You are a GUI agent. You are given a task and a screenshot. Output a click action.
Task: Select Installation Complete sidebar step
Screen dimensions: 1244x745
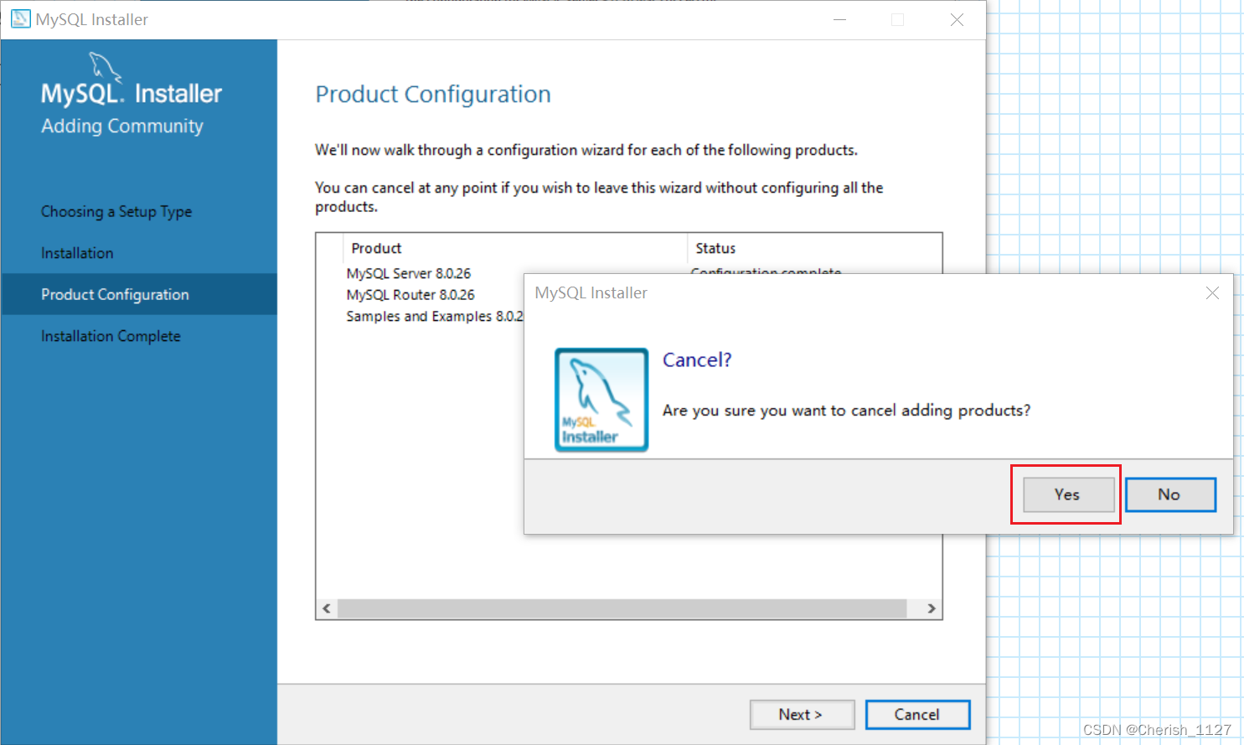pyautogui.click(x=111, y=336)
